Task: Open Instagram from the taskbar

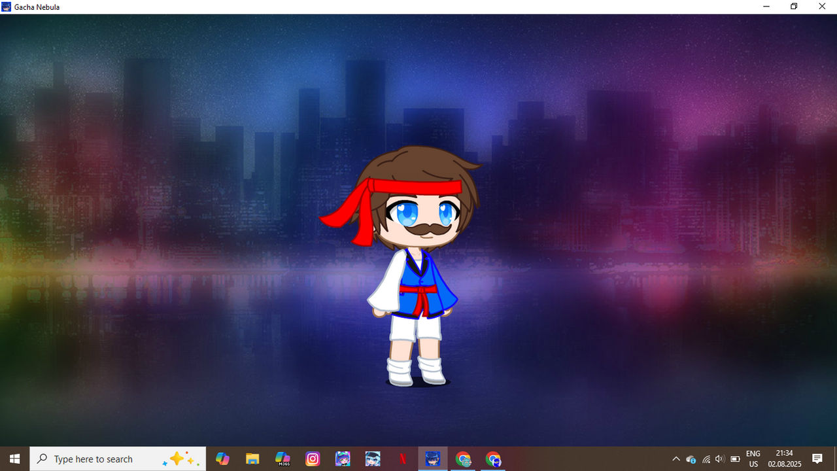Action: pyautogui.click(x=313, y=459)
